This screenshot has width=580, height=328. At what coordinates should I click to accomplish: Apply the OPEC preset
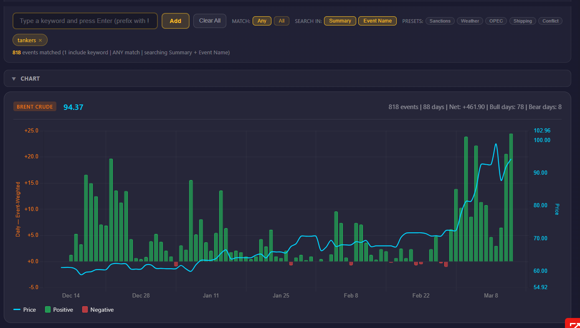(496, 21)
